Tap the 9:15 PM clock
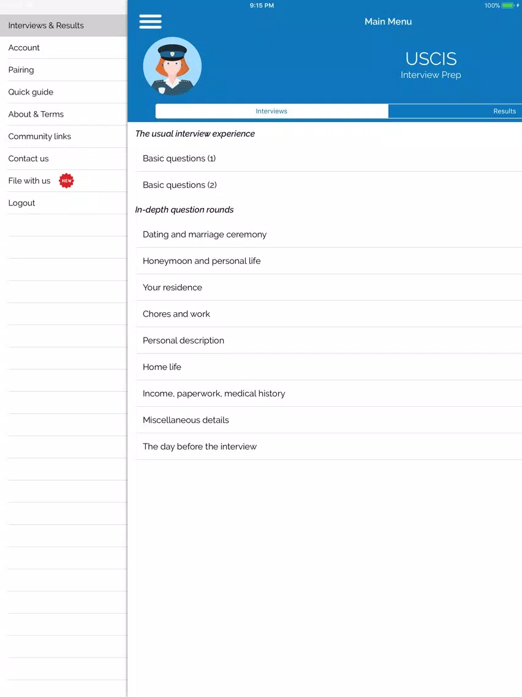This screenshot has height=697, width=522. tap(262, 6)
